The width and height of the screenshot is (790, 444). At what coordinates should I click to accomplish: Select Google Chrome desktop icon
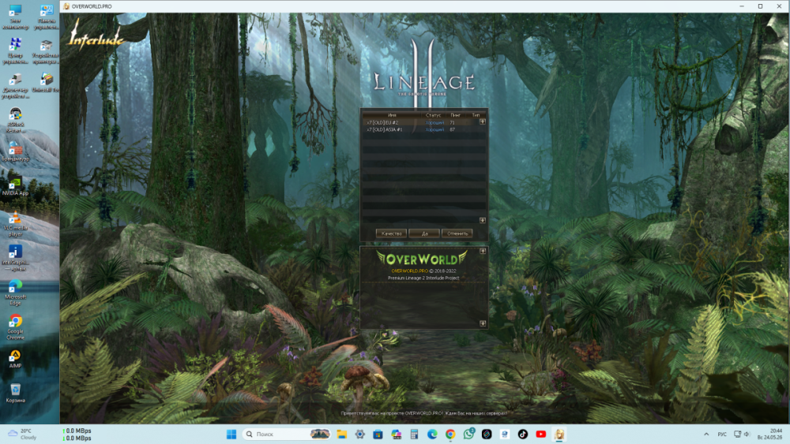[x=15, y=327]
